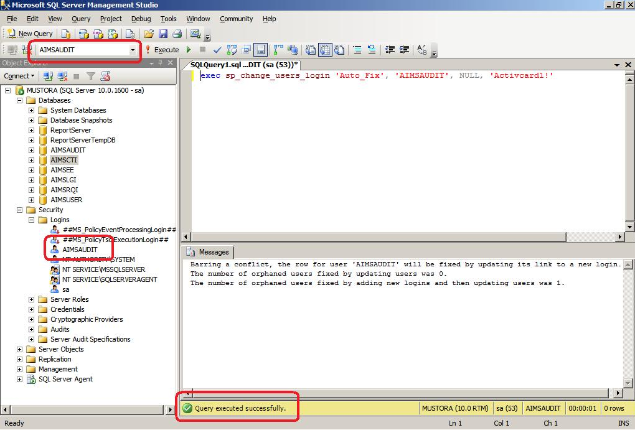Collapse the Security folder
The width and height of the screenshot is (635, 430).
[x=19, y=210]
